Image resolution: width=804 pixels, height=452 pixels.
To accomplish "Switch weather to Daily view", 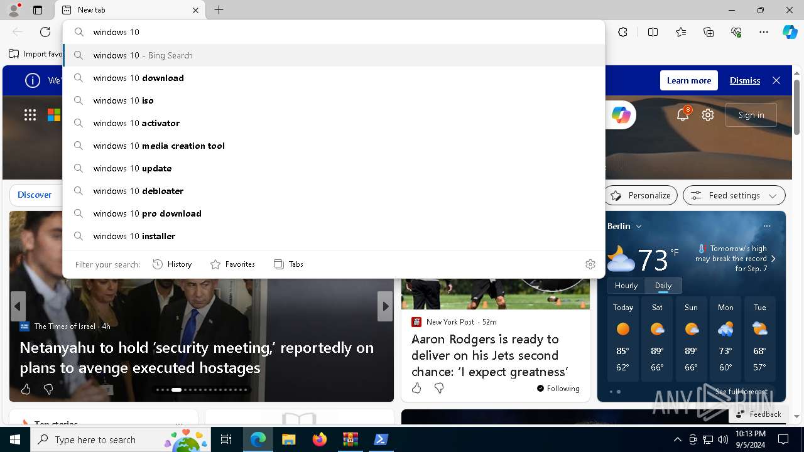I will point(663,286).
